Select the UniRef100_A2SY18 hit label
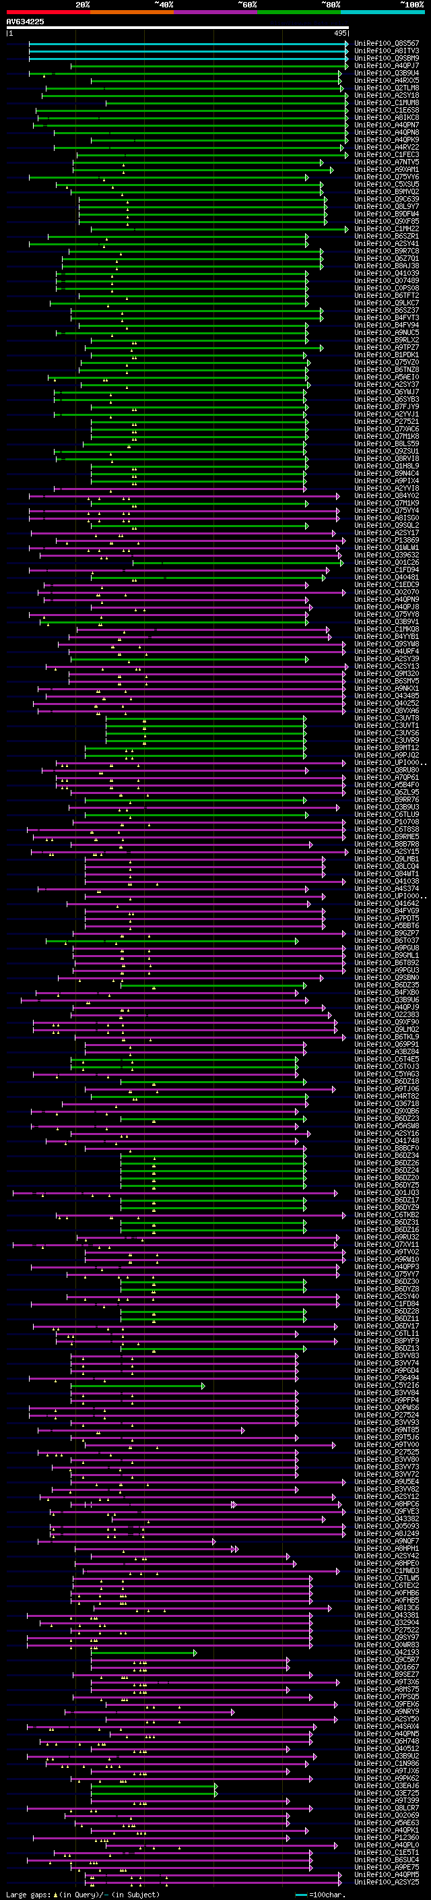Image resolution: width=431 pixels, height=1900 pixels. pyautogui.click(x=387, y=95)
